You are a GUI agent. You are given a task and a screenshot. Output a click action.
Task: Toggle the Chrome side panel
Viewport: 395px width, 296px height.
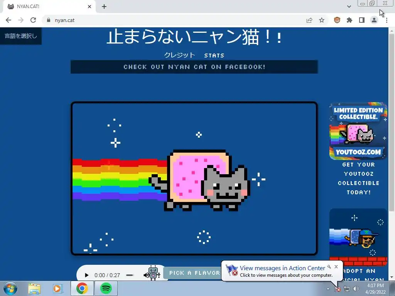(x=362, y=20)
